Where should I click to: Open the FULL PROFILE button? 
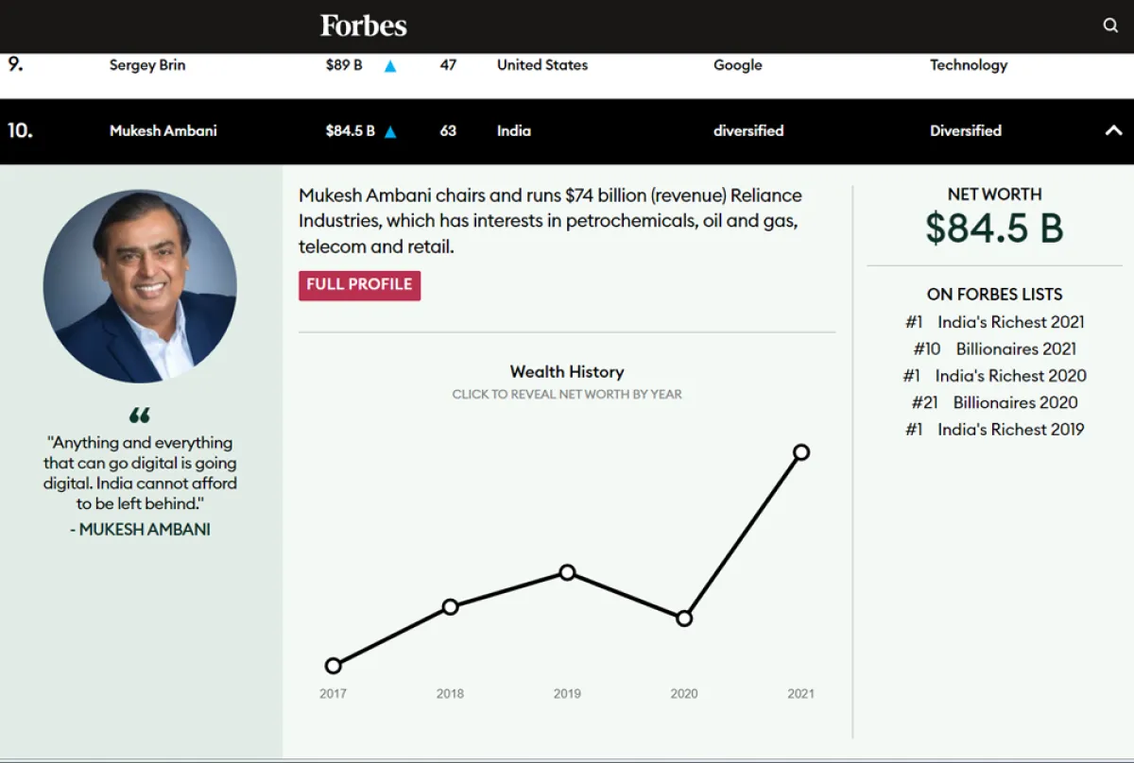359,285
